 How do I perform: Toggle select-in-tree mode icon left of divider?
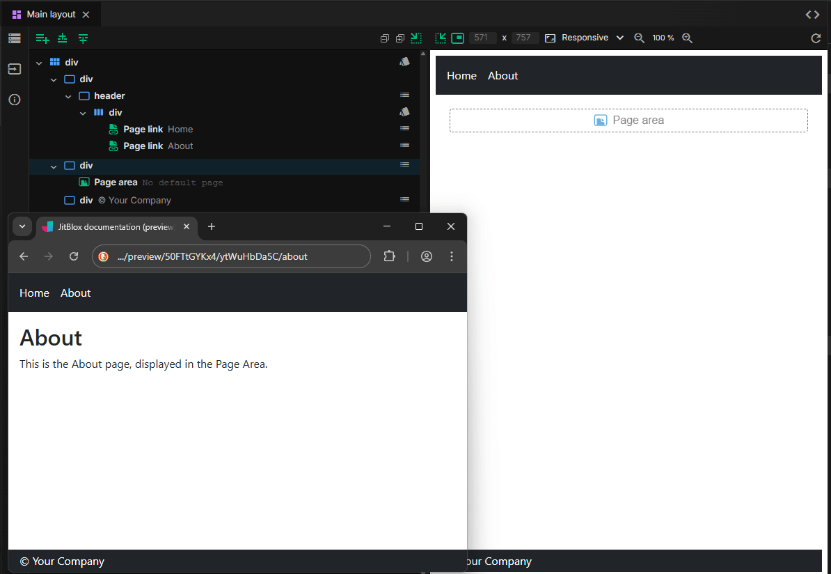point(416,38)
